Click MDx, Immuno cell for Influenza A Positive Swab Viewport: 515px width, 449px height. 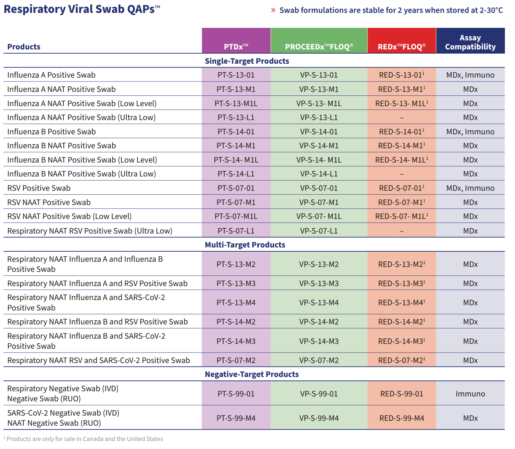[470, 75]
